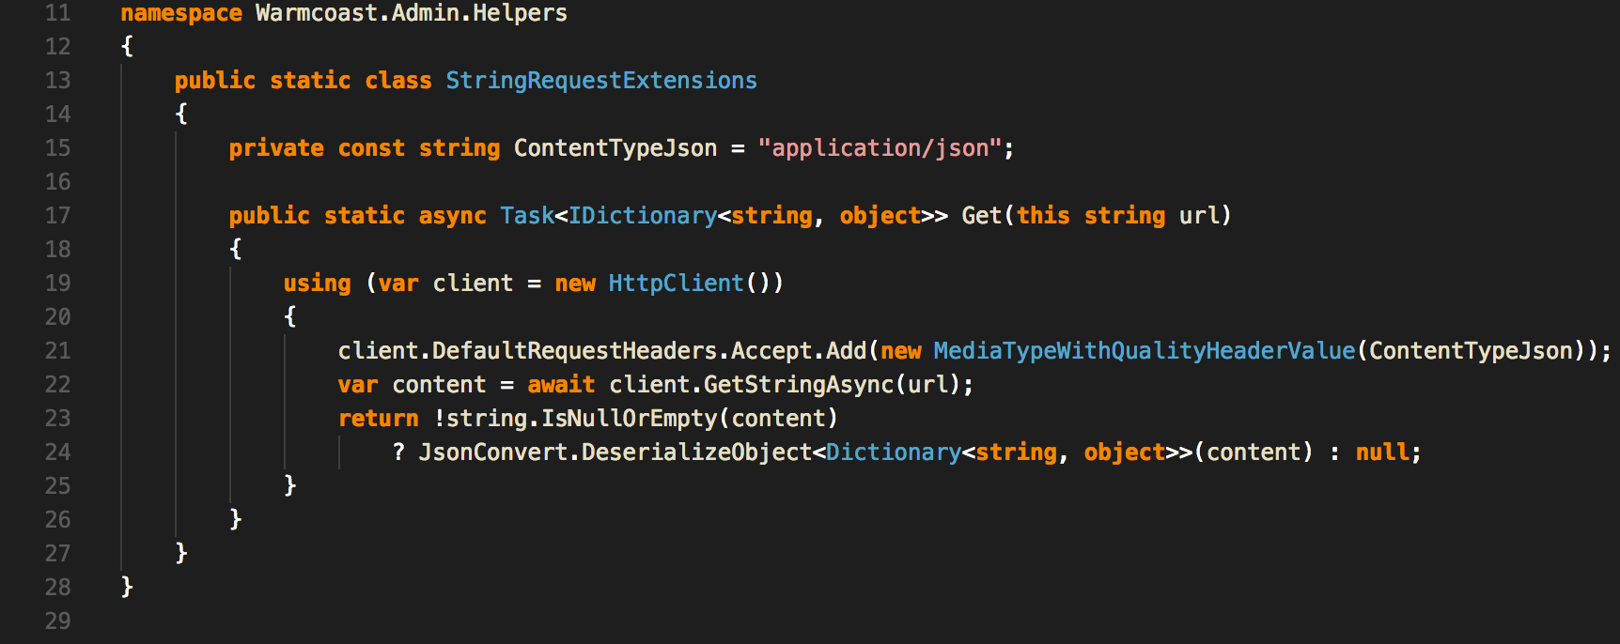Click the null keyword ending line 24
The width and height of the screenshot is (1620, 644).
1381,452
